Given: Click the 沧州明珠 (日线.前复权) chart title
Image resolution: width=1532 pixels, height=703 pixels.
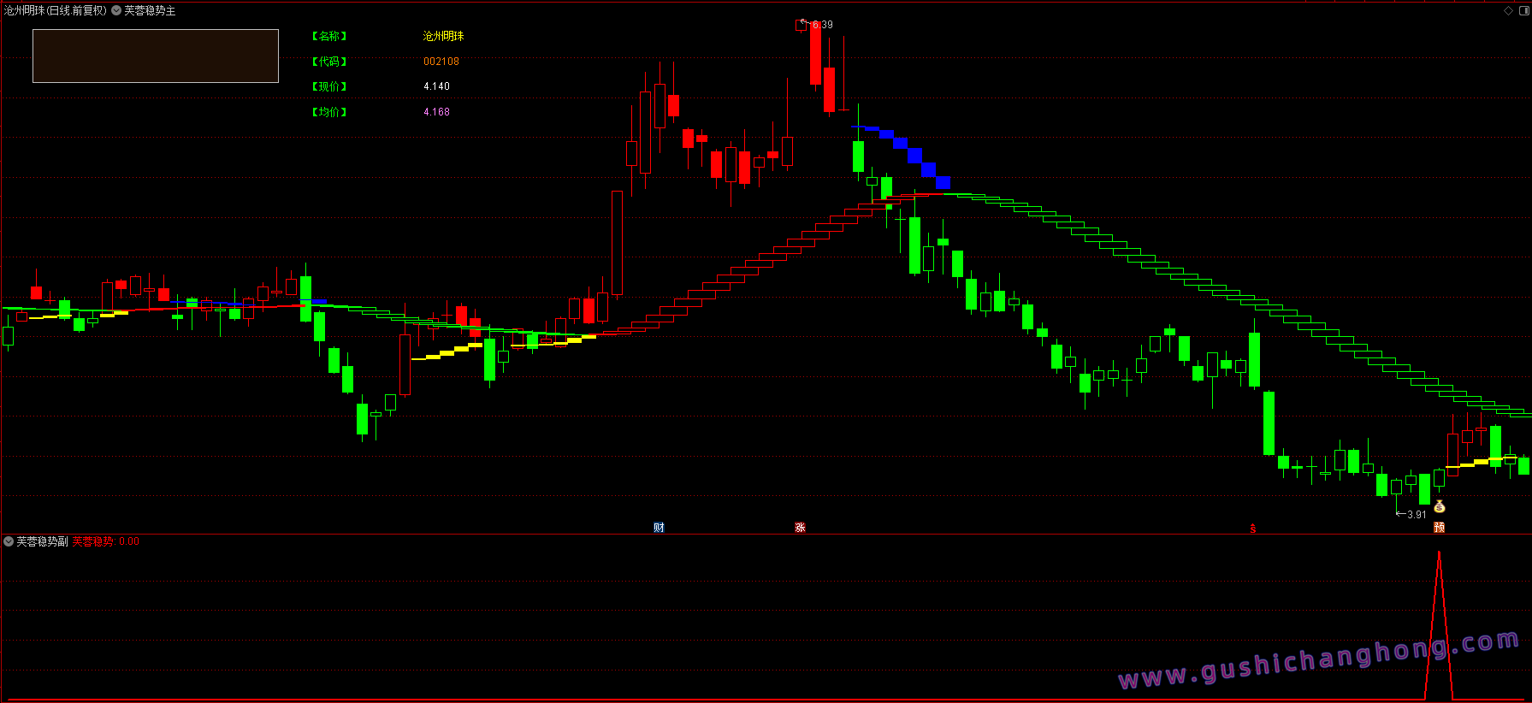Looking at the screenshot, I should [56, 10].
